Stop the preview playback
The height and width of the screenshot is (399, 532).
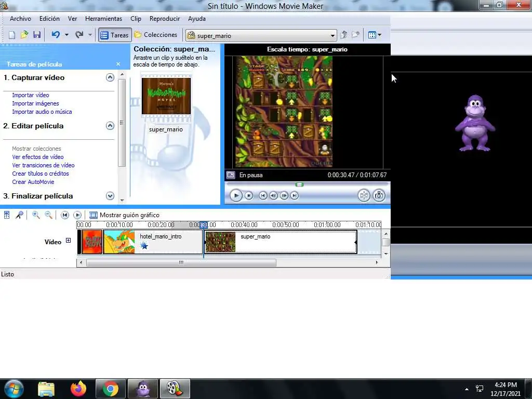point(249,195)
